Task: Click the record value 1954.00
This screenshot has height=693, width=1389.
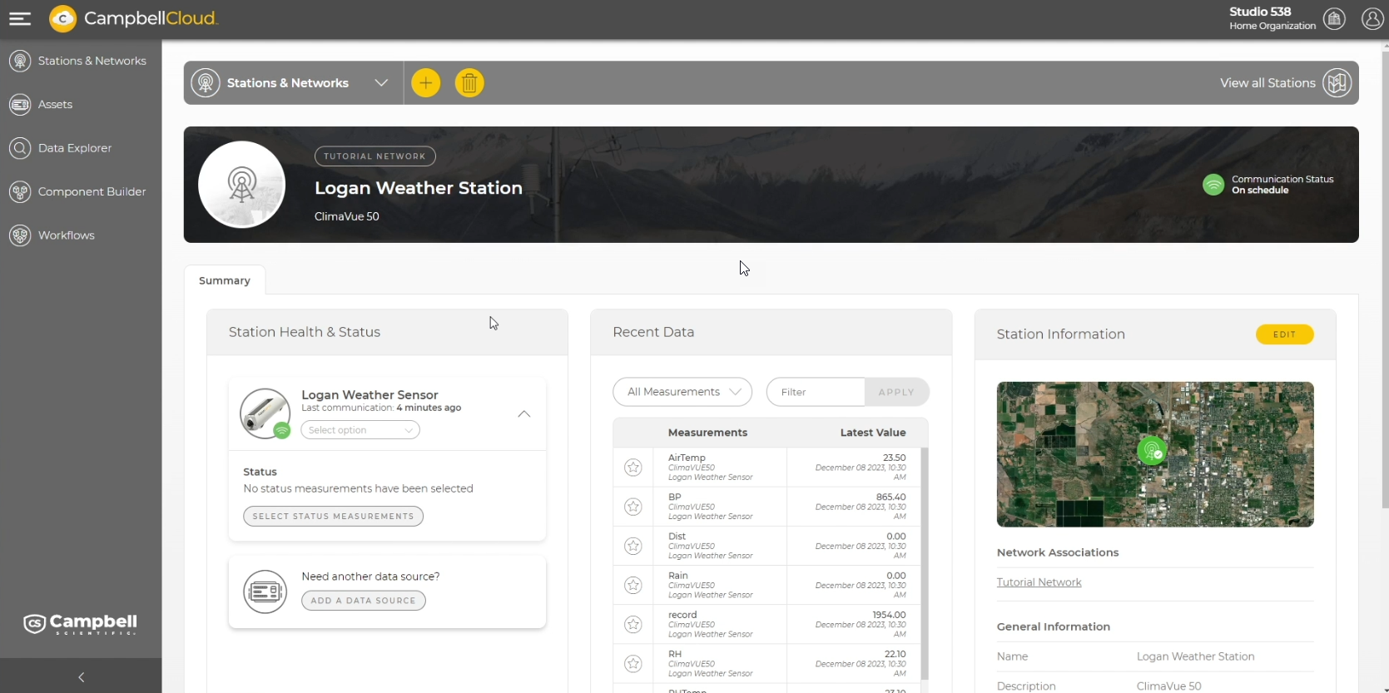Action: pos(889,615)
